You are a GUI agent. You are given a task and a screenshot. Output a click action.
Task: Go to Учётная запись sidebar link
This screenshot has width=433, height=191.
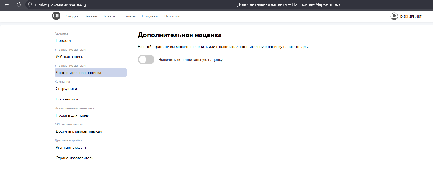click(69, 57)
